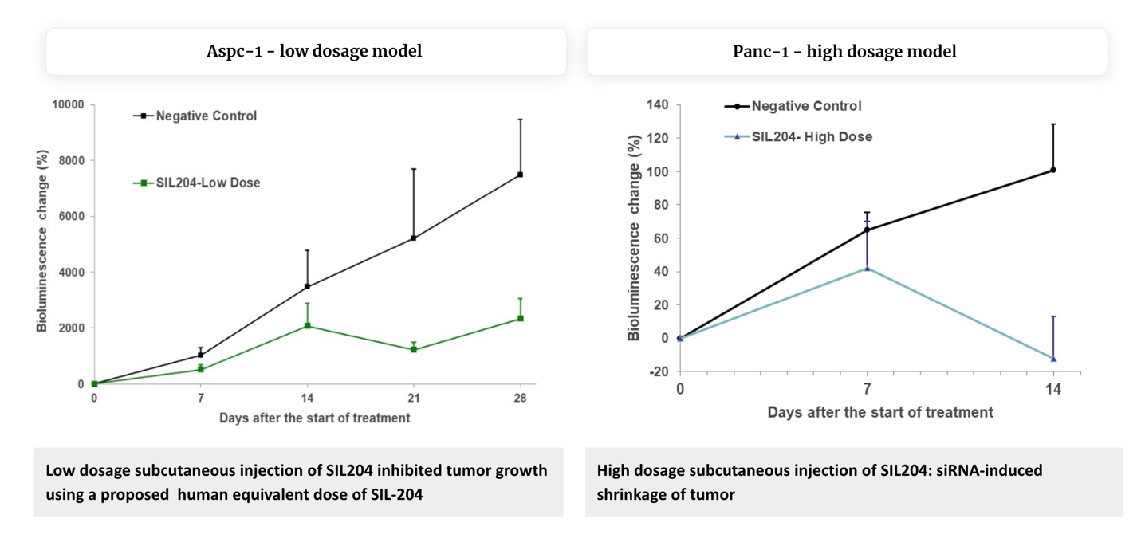
Task: Click the x-axis title under the Panc-1 chart
Action: click(x=880, y=413)
